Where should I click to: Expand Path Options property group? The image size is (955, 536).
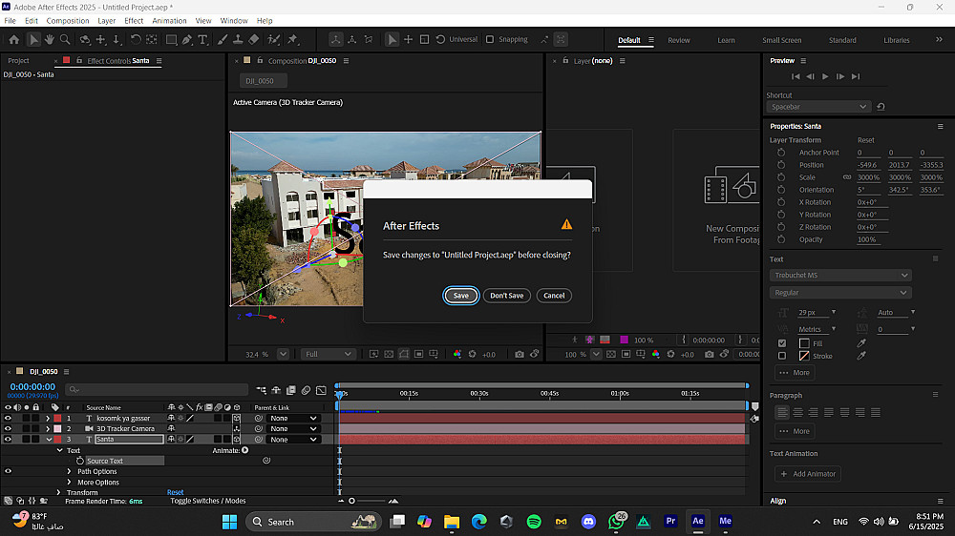70,471
